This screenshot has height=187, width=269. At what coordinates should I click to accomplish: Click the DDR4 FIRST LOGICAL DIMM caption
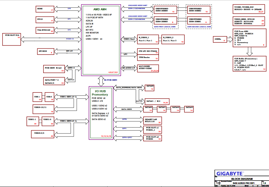[x=165, y=27]
